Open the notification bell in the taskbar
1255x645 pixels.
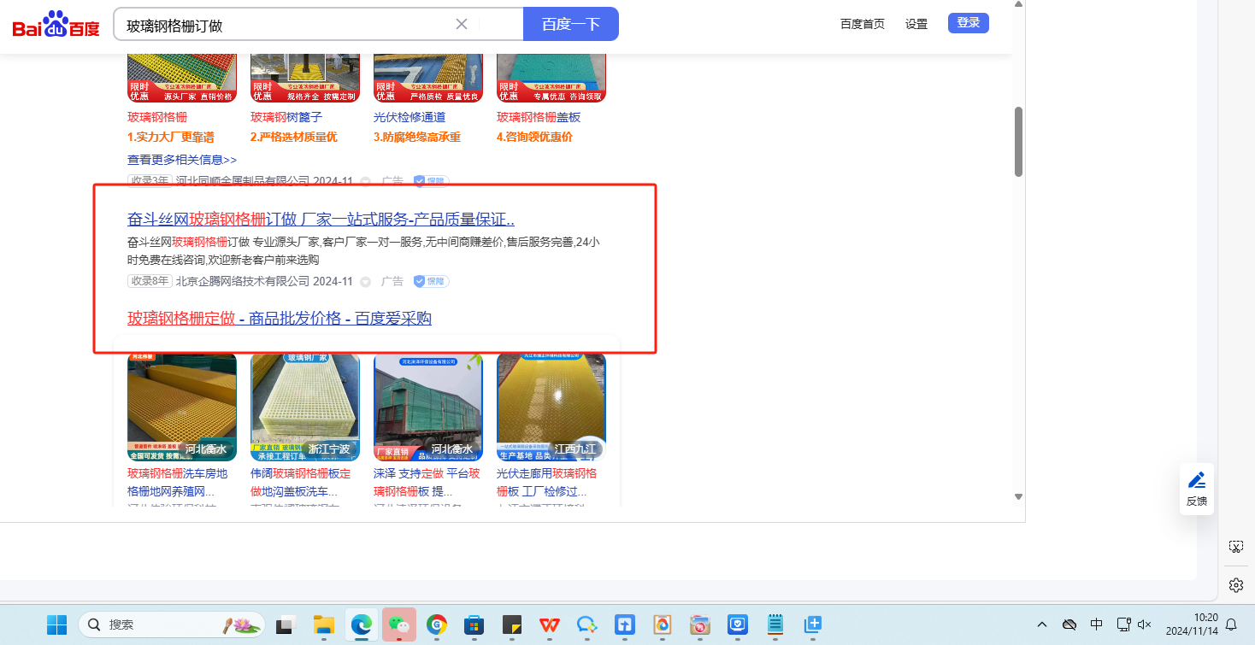point(1231,624)
